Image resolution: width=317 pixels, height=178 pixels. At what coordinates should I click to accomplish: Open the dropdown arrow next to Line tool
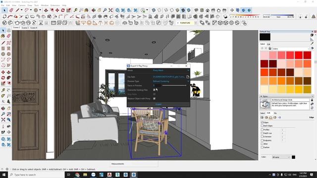pyautogui.click(x=21, y=10)
